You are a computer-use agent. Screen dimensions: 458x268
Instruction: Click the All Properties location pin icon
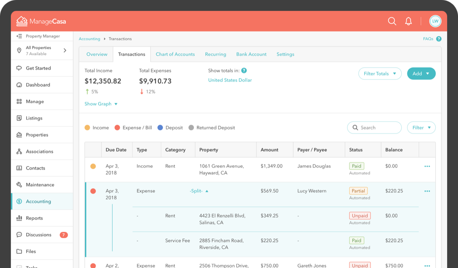19,50
